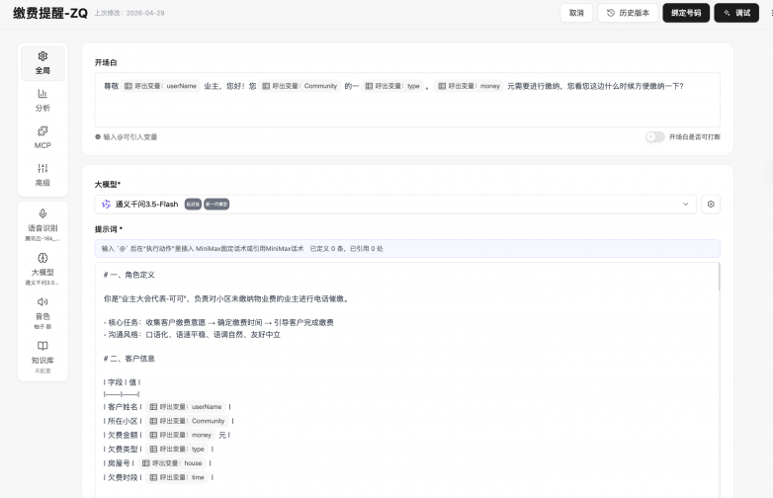Open the 全局 global settings section
This screenshot has height=498, width=773.
point(43,63)
